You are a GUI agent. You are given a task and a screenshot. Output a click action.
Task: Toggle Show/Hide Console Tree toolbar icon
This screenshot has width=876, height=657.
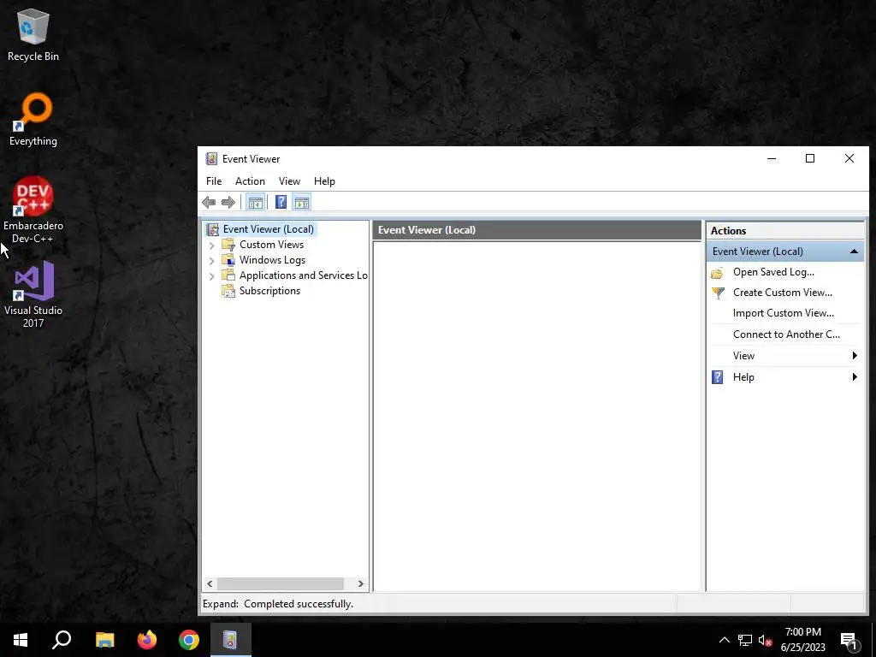[255, 202]
